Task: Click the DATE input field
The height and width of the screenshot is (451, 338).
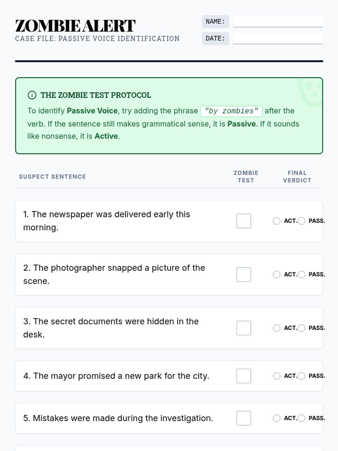Action: pyautogui.click(x=278, y=39)
